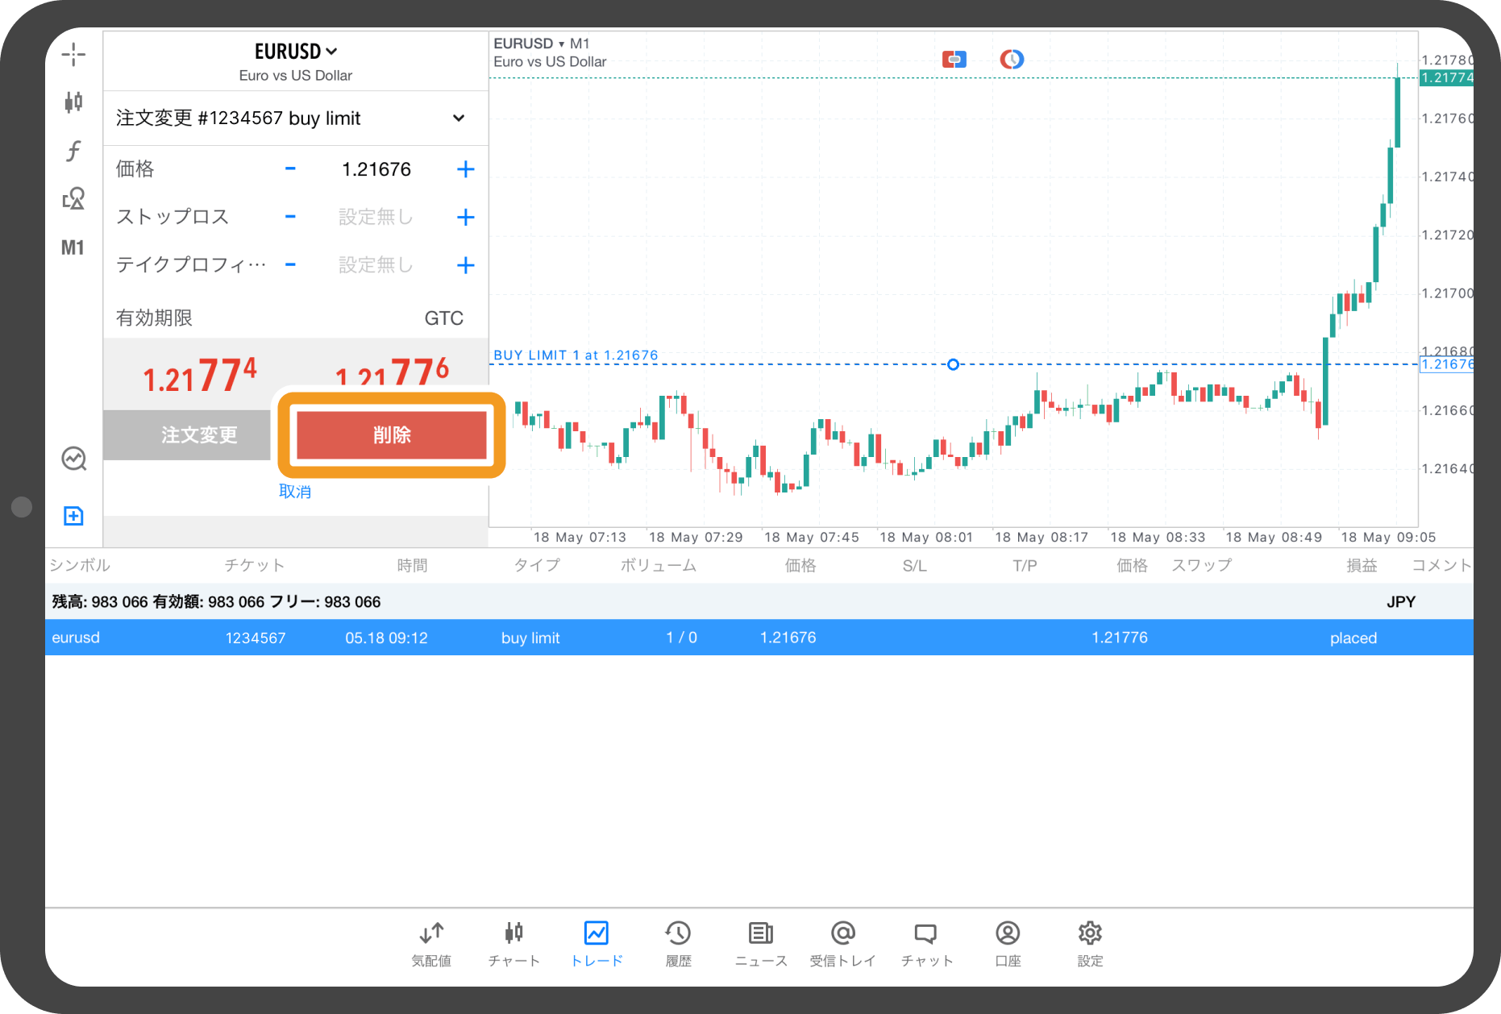Open the indicators function icon

(73, 150)
